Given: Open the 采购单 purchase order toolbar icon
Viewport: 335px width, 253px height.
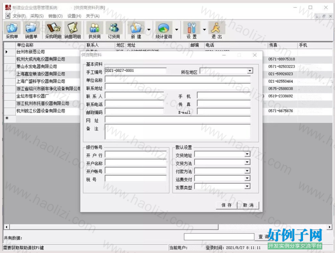Looking at the screenshot, I should click(12, 30).
